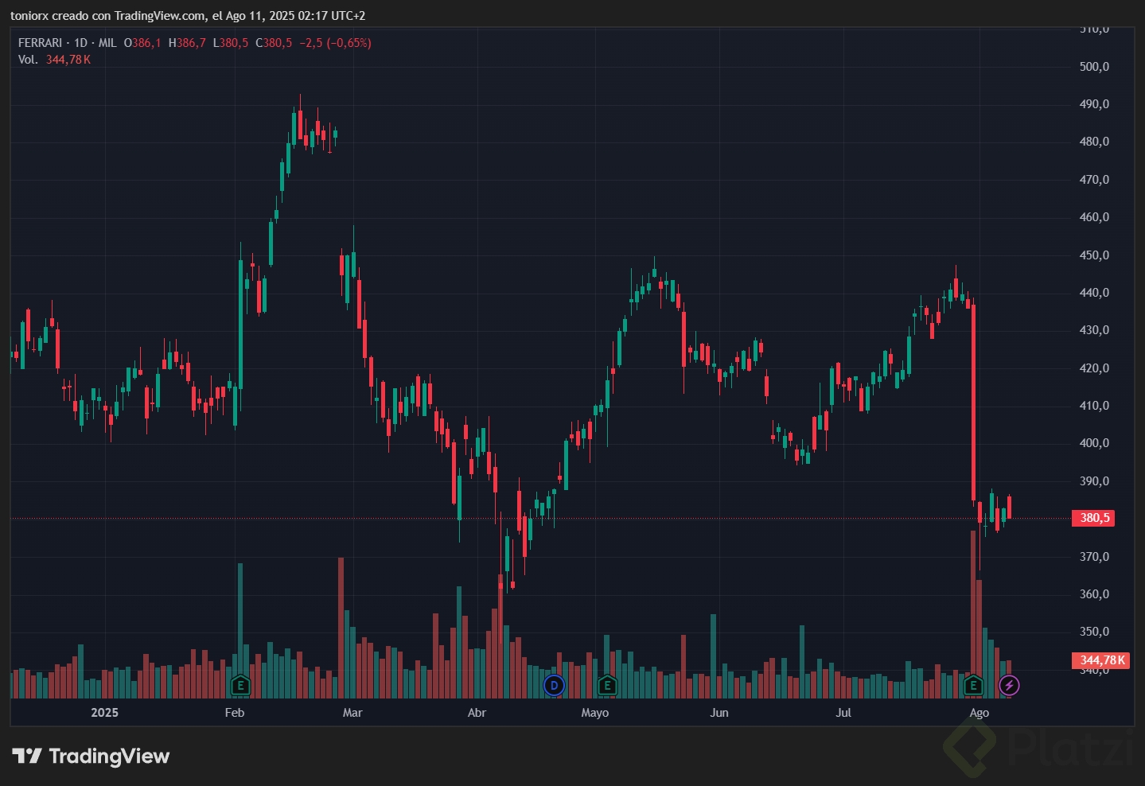Screen dimensions: 1145x786
Task: Click the red 380,5 current price tag
Action: pos(1093,518)
